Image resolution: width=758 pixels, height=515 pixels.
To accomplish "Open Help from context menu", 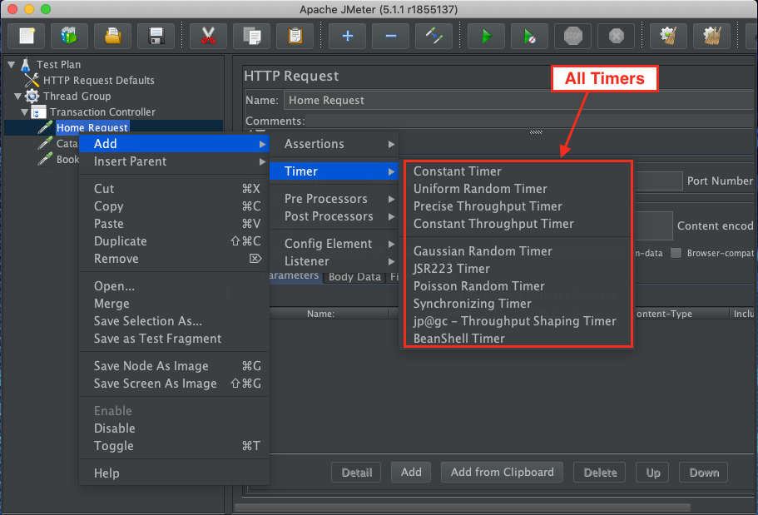I will tap(174, 473).
